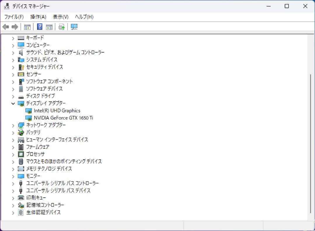
Task: Click the rightmost monitor toolbar icon
Action: click(74, 27)
